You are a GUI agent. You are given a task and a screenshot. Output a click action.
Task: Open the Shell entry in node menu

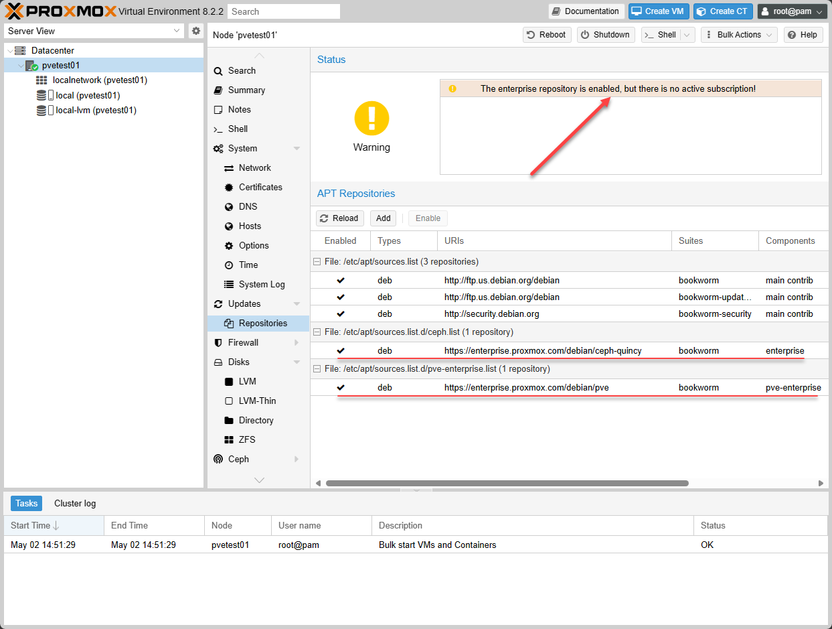pyautogui.click(x=258, y=129)
